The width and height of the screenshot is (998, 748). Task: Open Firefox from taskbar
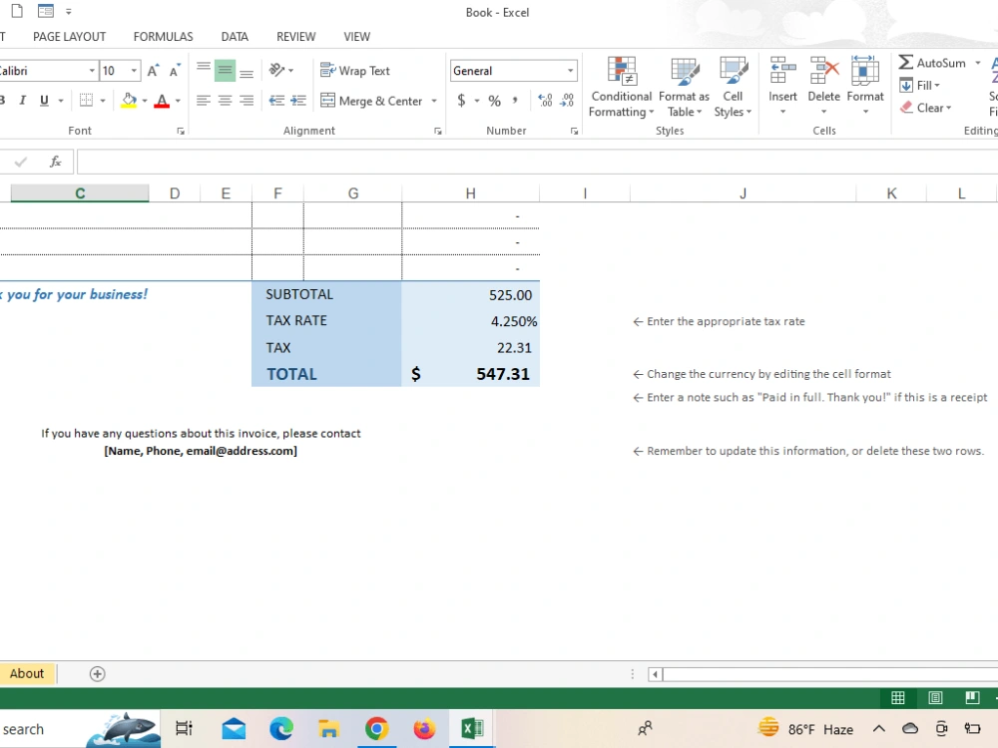pyautogui.click(x=424, y=728)
